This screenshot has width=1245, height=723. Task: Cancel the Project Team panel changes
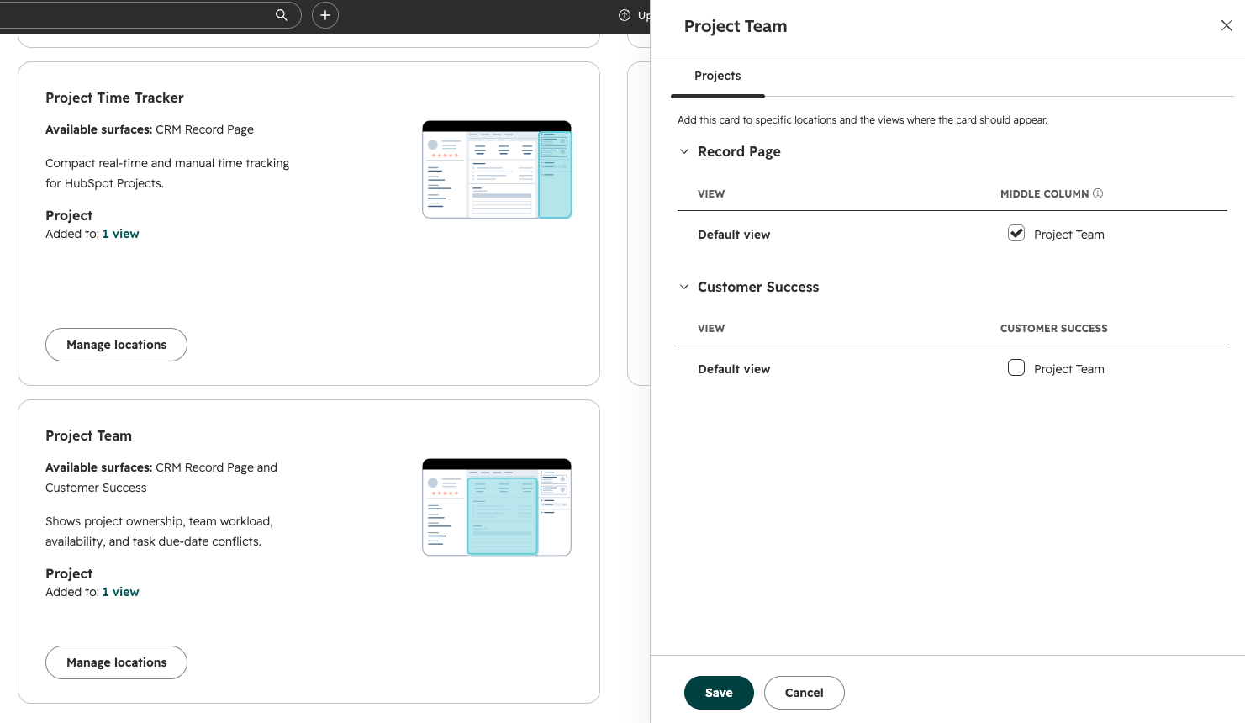click(805, 693)
